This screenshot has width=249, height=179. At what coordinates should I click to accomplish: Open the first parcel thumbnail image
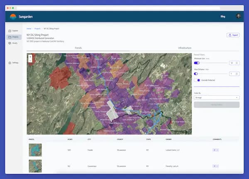35,150
